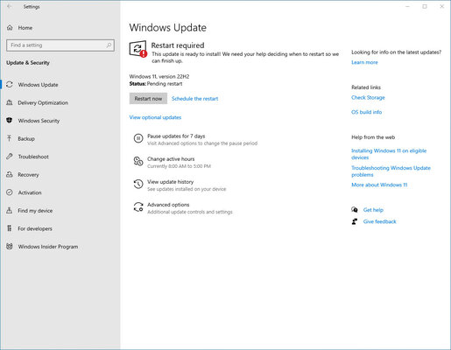
Task: Open the Troubleshoot section
Action: point(33,157)
